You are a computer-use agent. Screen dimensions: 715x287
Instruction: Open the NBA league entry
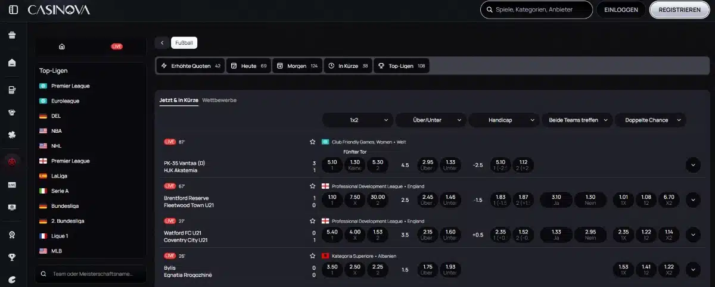click(57, 130)
